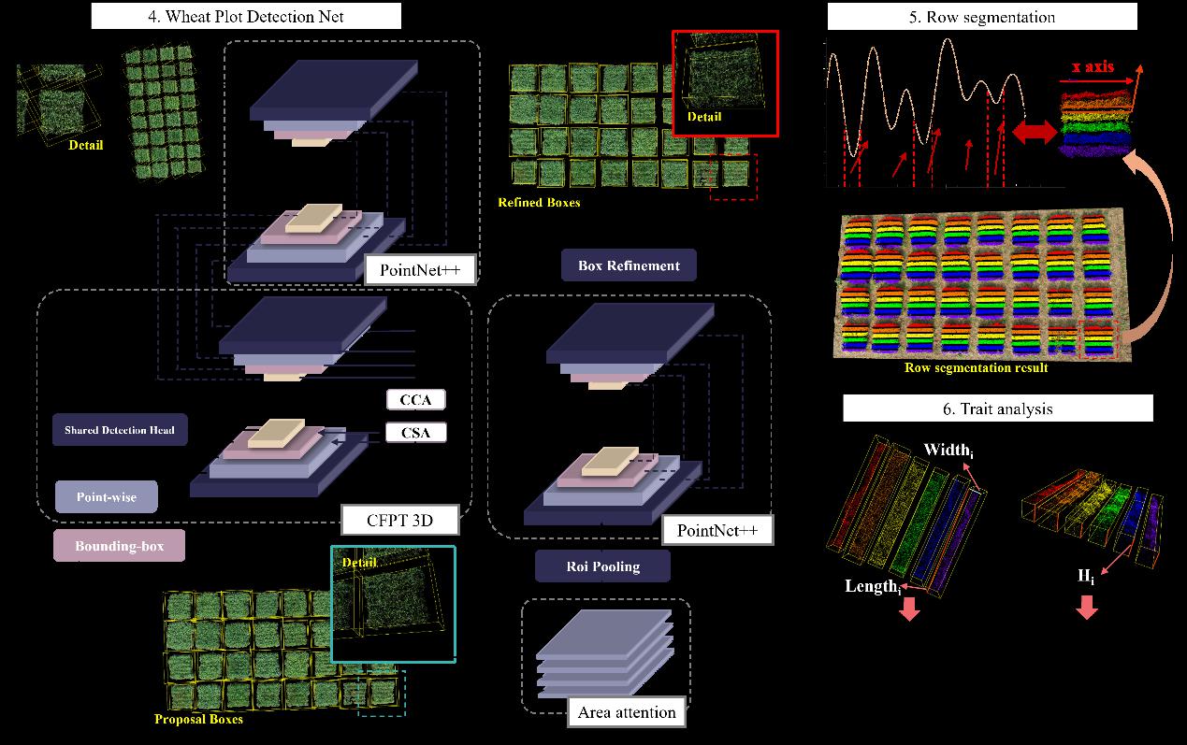Click the CCA label box
Viewport: 1187px width, 745px height.
pos(416,400)
